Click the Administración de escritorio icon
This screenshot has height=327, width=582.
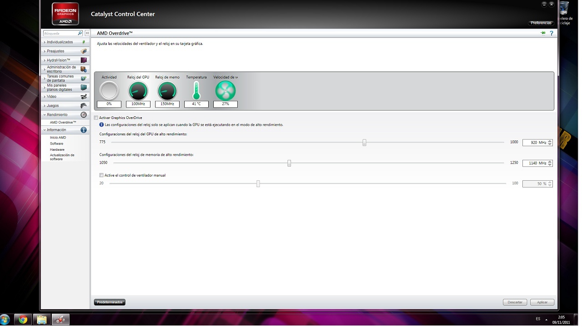[84, 69]
